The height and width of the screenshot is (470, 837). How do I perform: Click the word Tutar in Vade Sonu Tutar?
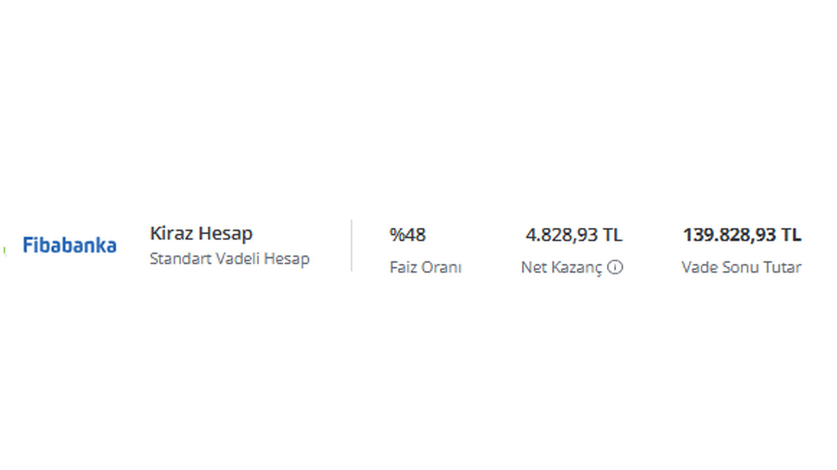[x=782, y=267]
